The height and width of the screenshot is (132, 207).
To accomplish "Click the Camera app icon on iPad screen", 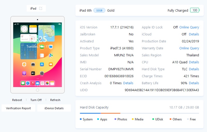I will pyautogui.click(x=33, y=64).
